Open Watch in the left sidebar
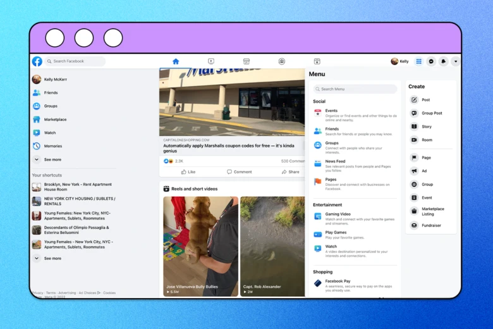The image size is (493, 329). tap(44, 132)
